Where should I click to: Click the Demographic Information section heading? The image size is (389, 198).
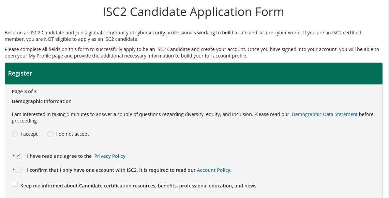[x=42, y=101]
